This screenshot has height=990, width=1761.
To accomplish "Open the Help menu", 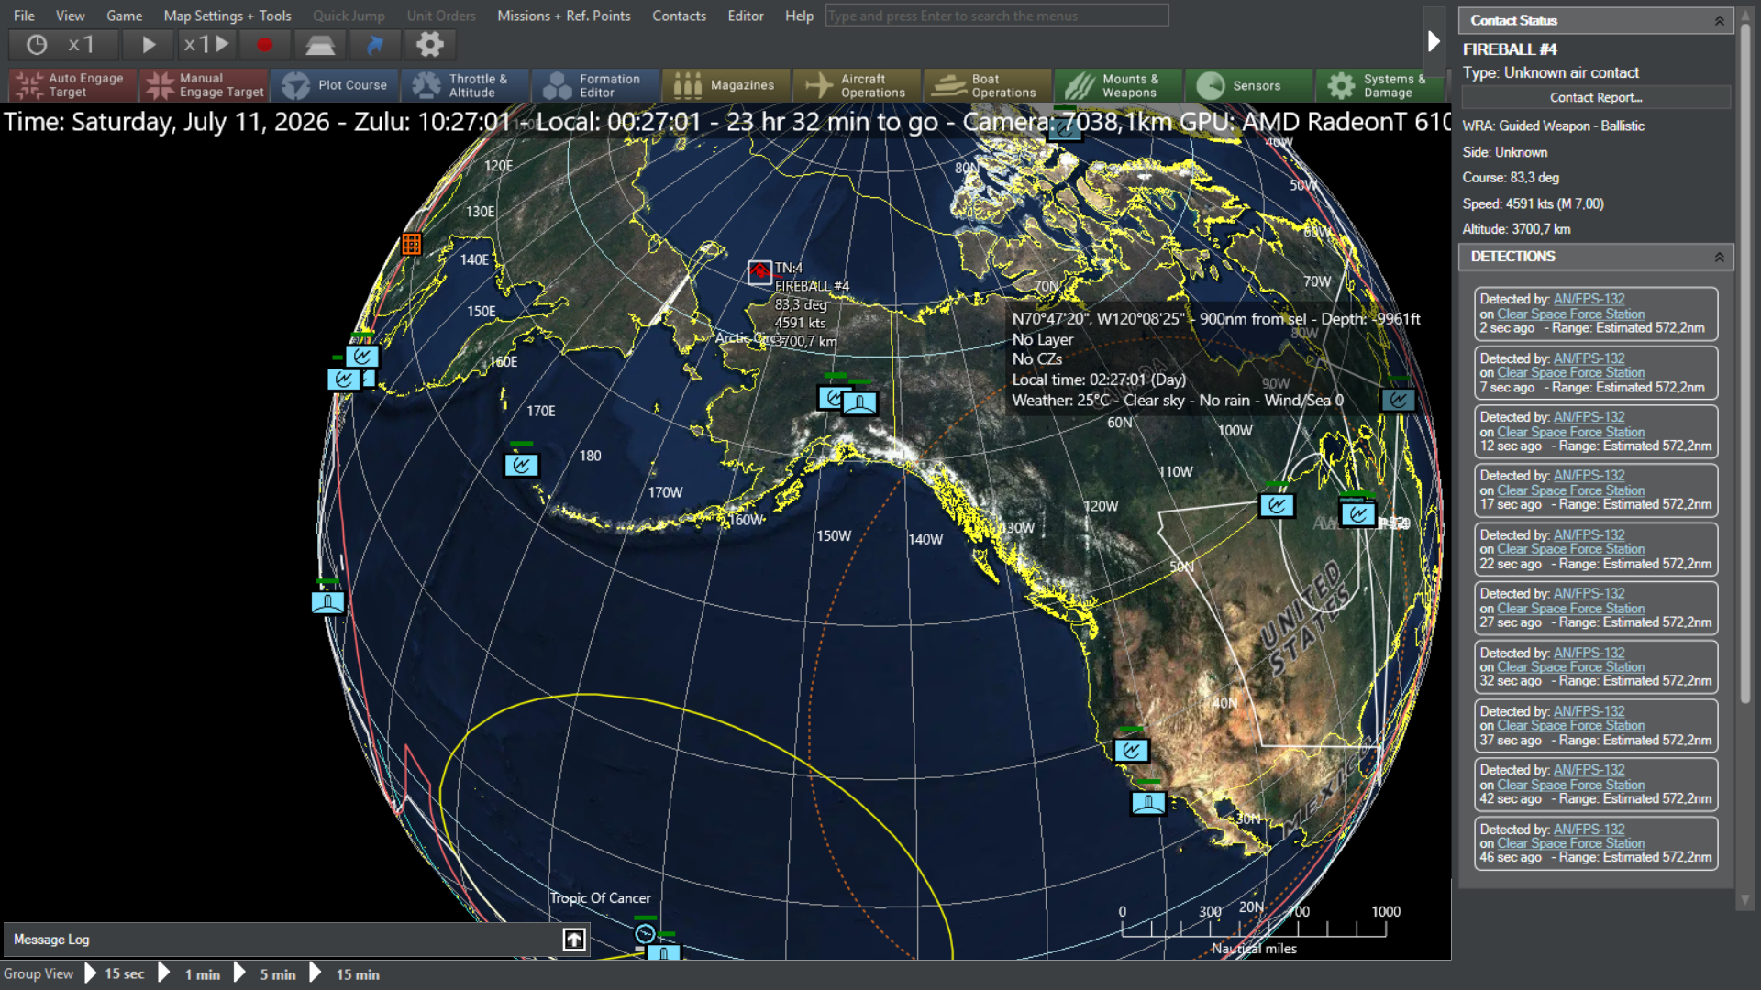I will (x=799, y=16).
